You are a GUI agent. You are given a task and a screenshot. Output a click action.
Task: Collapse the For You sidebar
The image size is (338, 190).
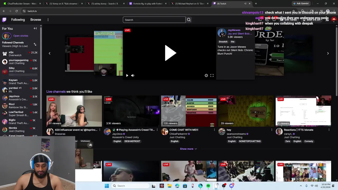(x=35, y=28)
